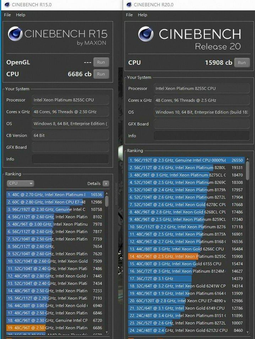
Task: Select R15 rank 10 Xeon Gold entry 7509
Action: click(55, 261)
